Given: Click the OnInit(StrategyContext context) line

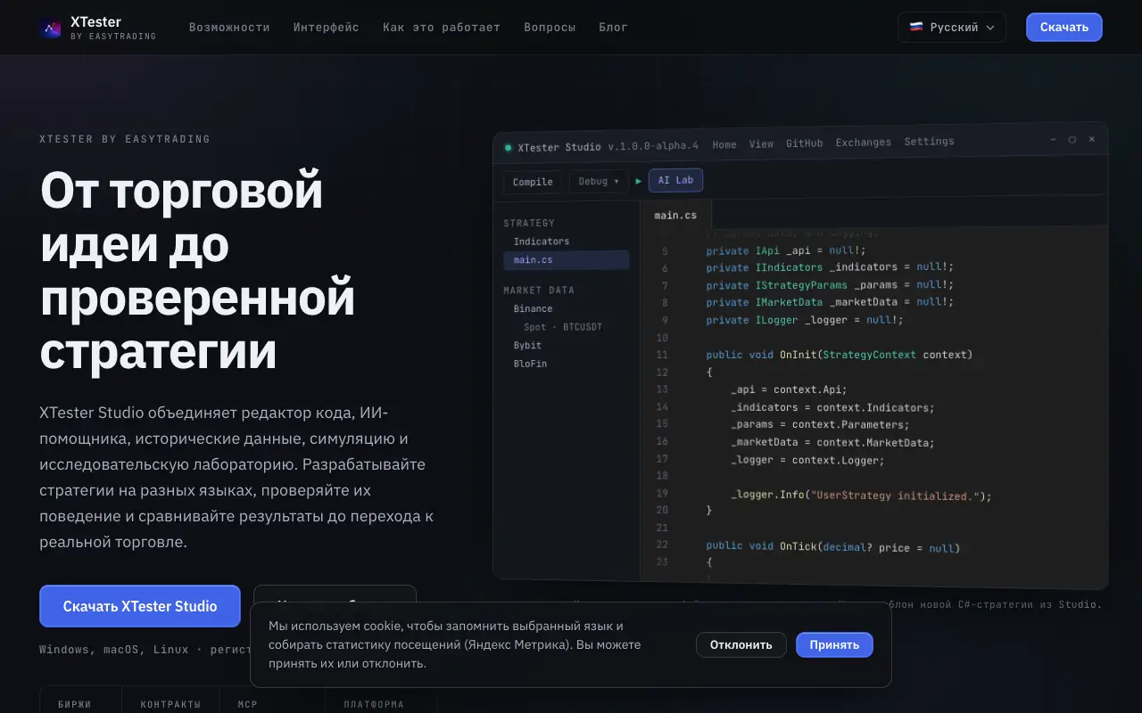Looking at the screenshot, I should [840, 355].
